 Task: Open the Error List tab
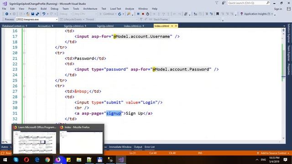(x=150, y=147)
